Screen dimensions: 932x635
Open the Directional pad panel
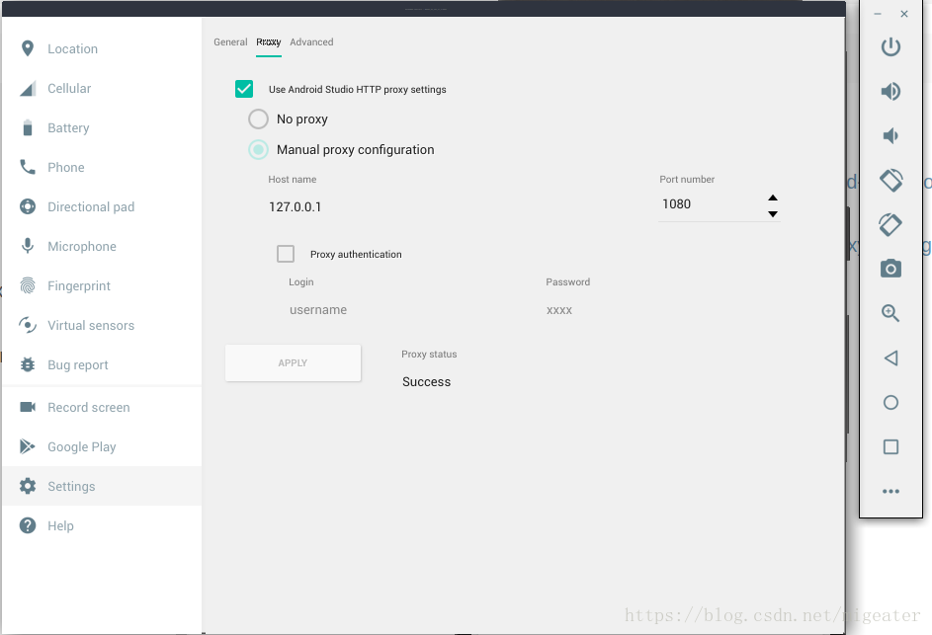tap(102, 206)
